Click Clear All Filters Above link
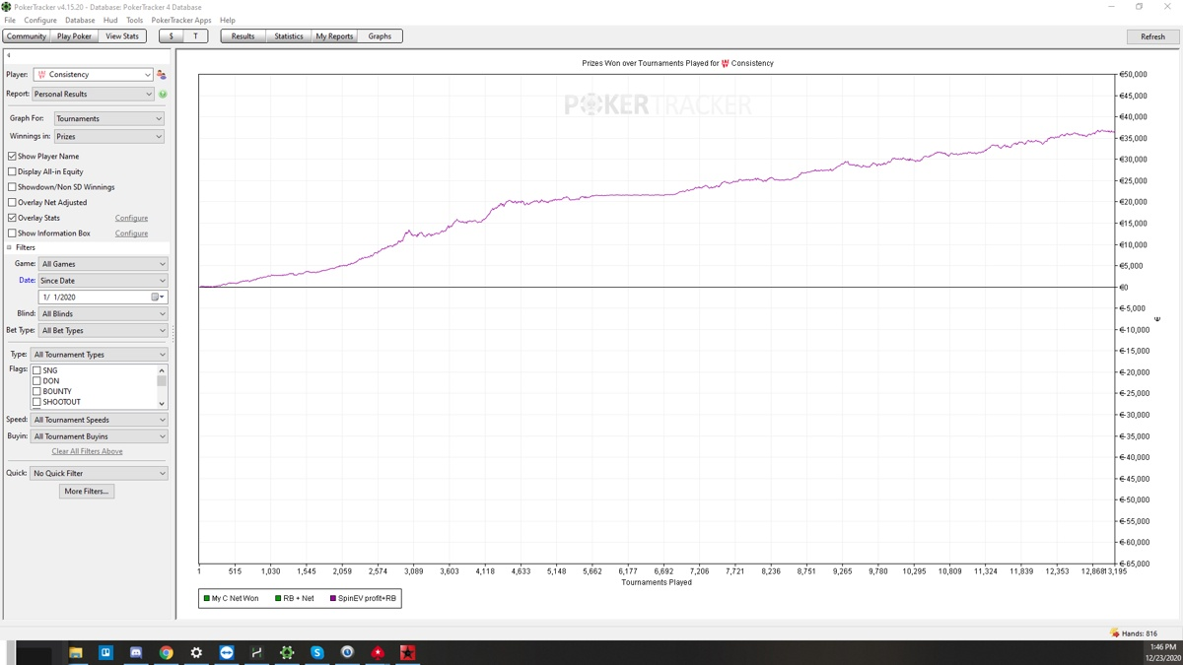1183x665 pixels. coord(87,451)
